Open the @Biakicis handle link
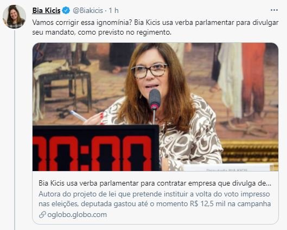The image size is (287, 230). 88,11
